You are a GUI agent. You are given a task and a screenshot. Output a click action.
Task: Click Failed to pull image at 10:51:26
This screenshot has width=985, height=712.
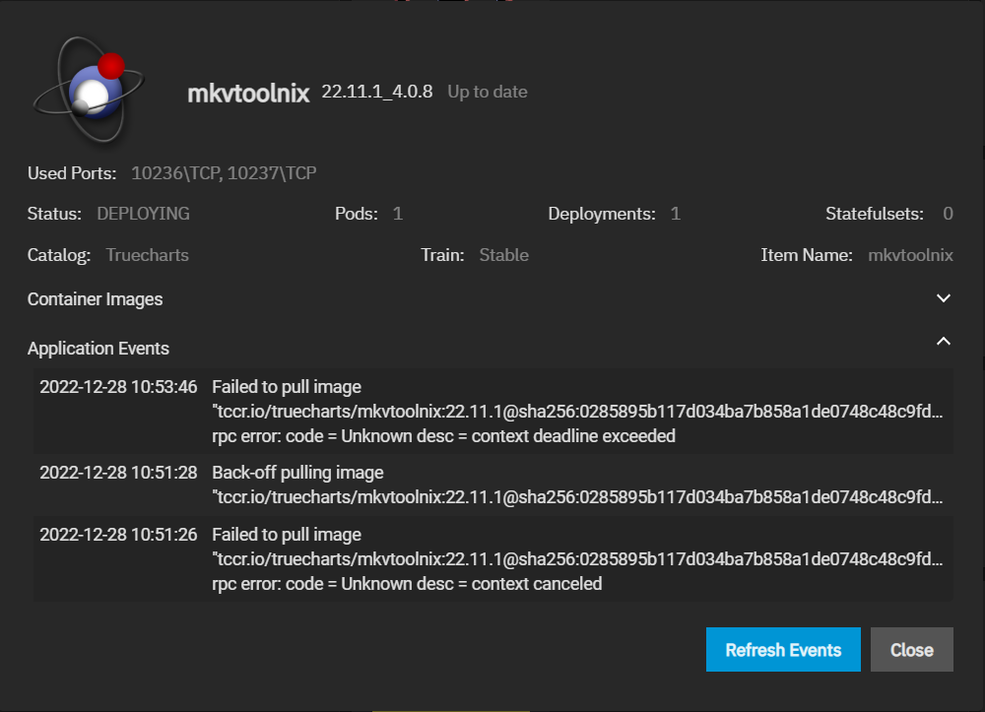pos(287,535)
